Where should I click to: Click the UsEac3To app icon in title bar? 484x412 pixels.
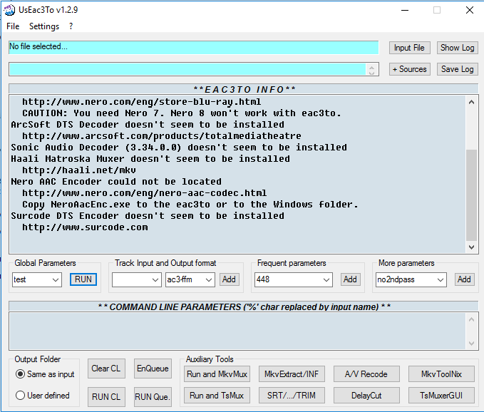pos(9,10)
